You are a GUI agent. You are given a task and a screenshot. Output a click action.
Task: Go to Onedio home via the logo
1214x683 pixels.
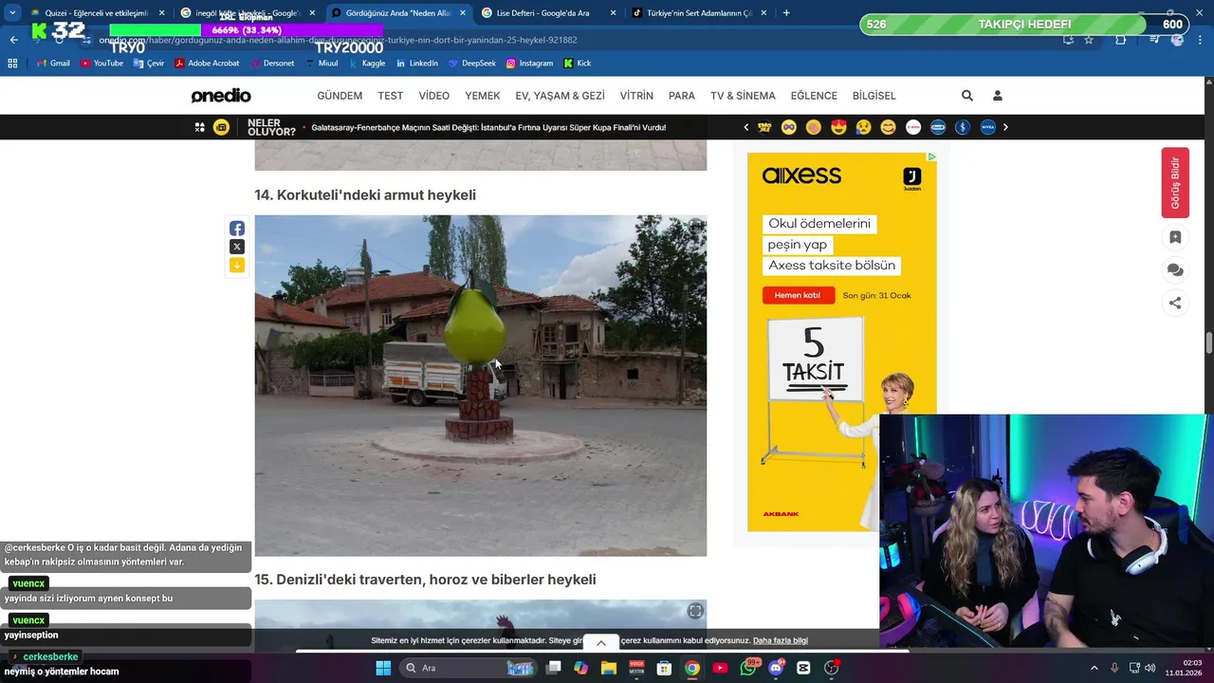pyautogui.click(x=221, y=96)
